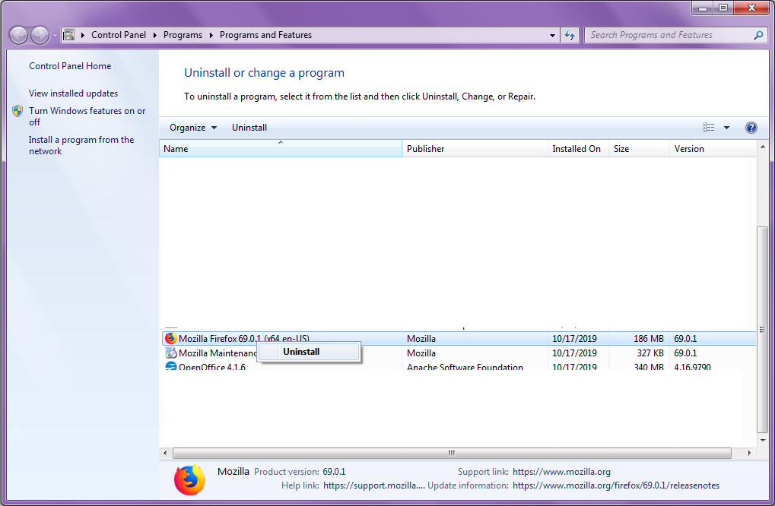Click the arrow after Control Panel breadcrumb
This screenshot has height=506, width=775.
click(x=154, y=35)
